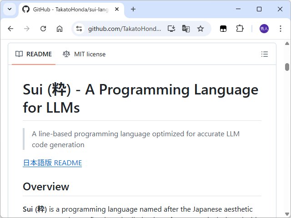Click the Overview heading

(46, 187)
